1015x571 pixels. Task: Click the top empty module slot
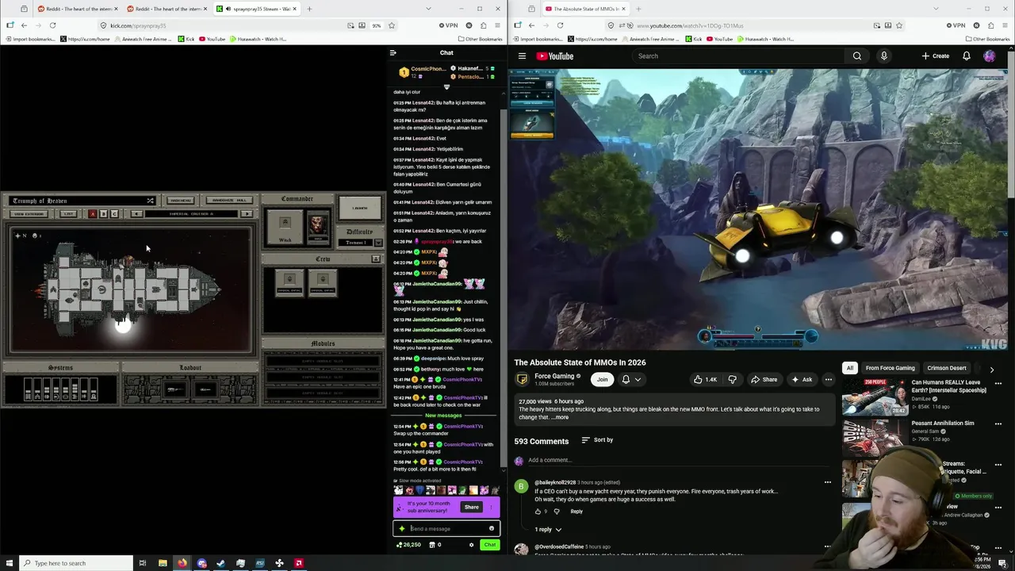323,362
